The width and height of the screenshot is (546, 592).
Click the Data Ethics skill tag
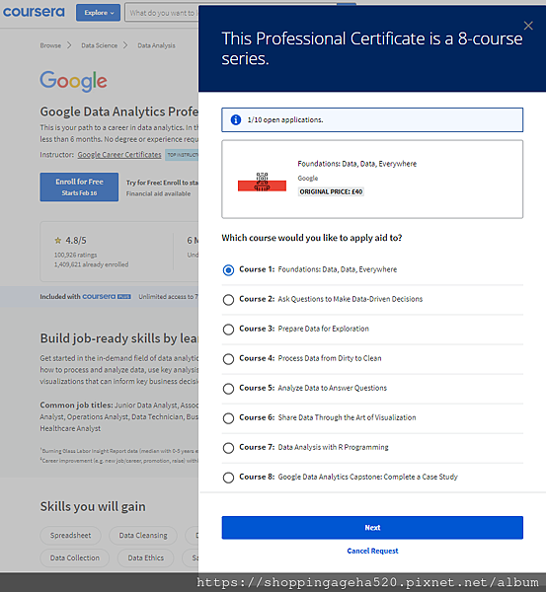click(x=145, y=558)
